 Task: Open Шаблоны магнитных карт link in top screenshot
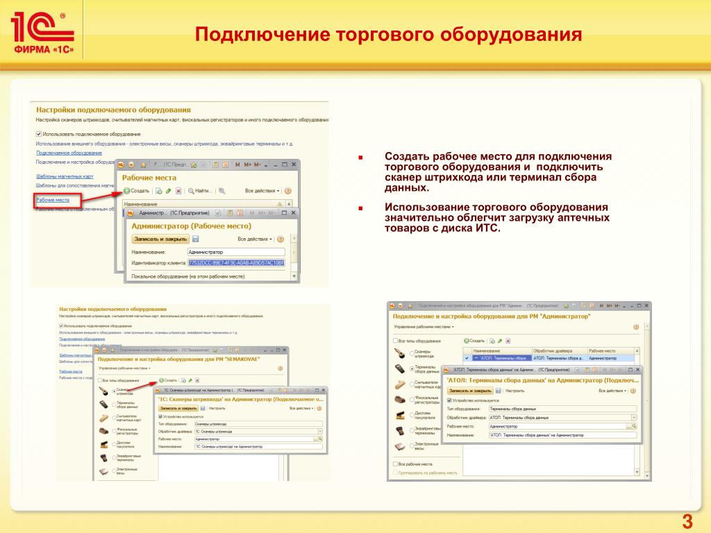65,176
